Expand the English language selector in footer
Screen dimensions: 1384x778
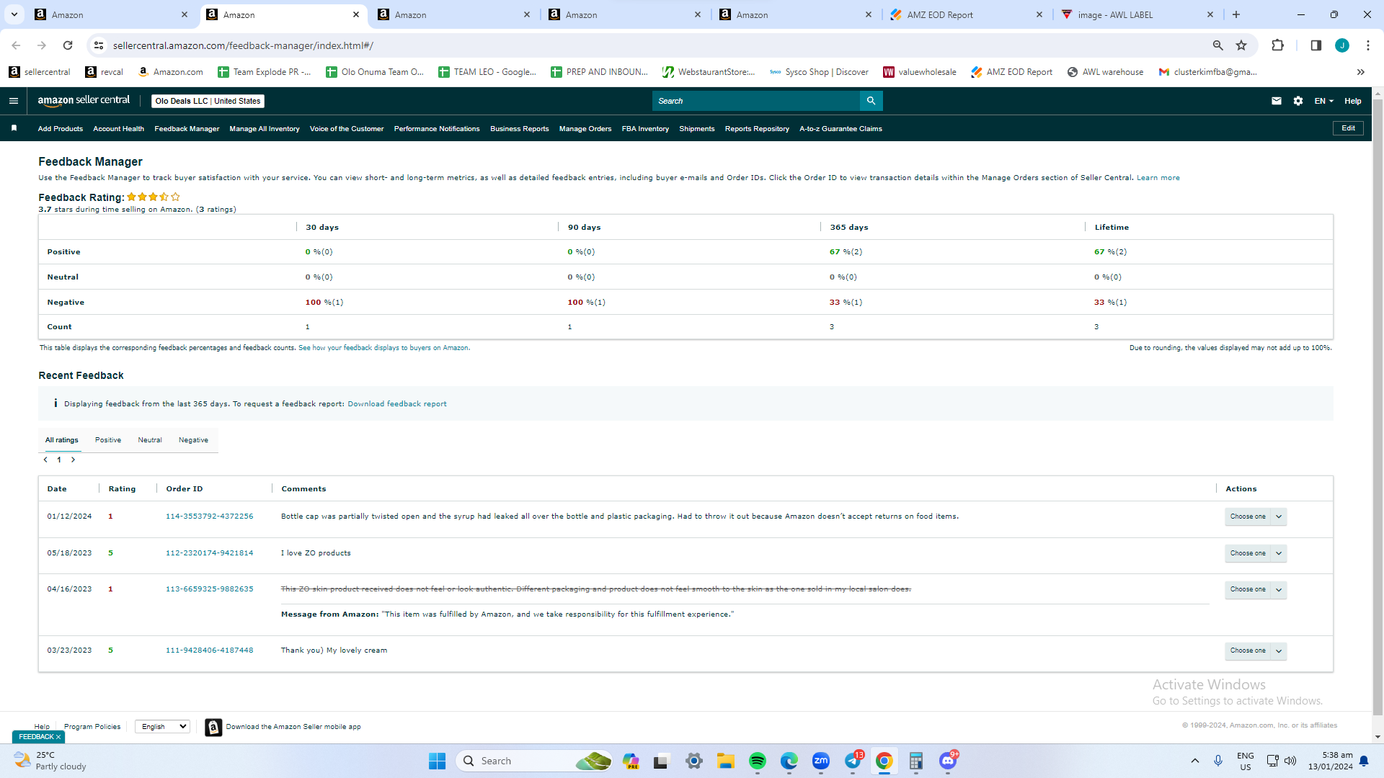point(162,727)
